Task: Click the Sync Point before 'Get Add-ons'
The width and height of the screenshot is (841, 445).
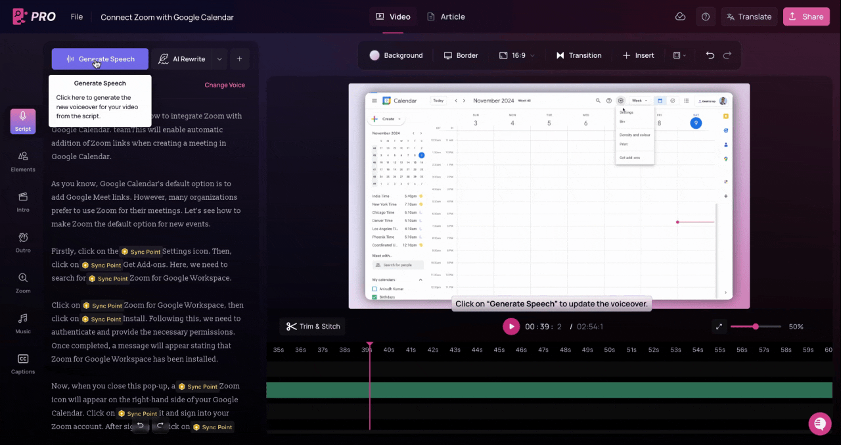Action: [101, 265]
